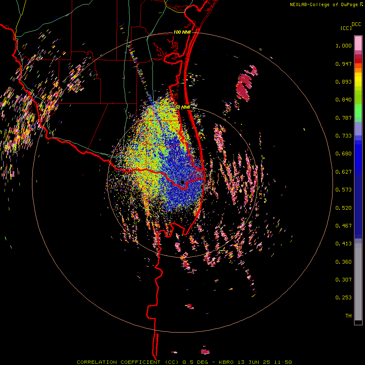Click the KBRO radar site black dot

pos(182,182)
